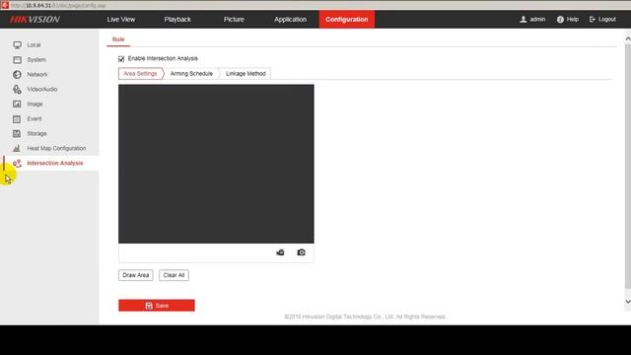Open Video/Audio settings label

click(41, 89)
